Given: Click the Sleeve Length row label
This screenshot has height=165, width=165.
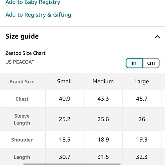Looking at the screenshot, I should tap(22, 119).
